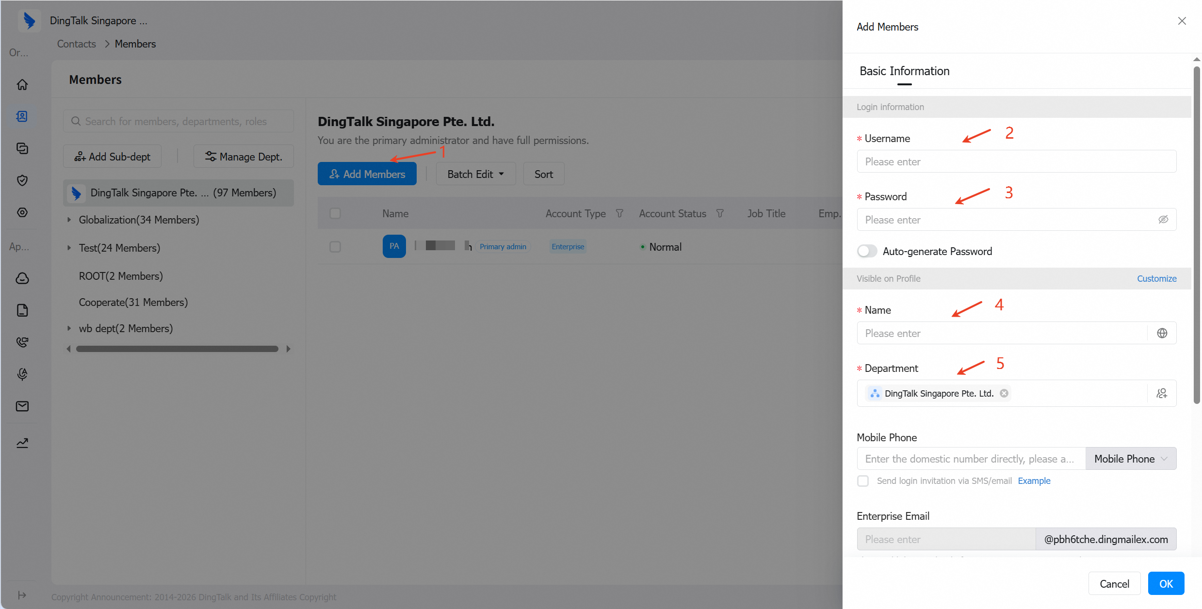
Task: Close the Add Members panel
Action: [x=1182, y=21]
